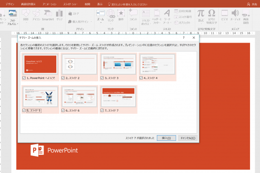Select the slide 7 thumbnail
260x173 pixels.
click(x=118, y=97)
